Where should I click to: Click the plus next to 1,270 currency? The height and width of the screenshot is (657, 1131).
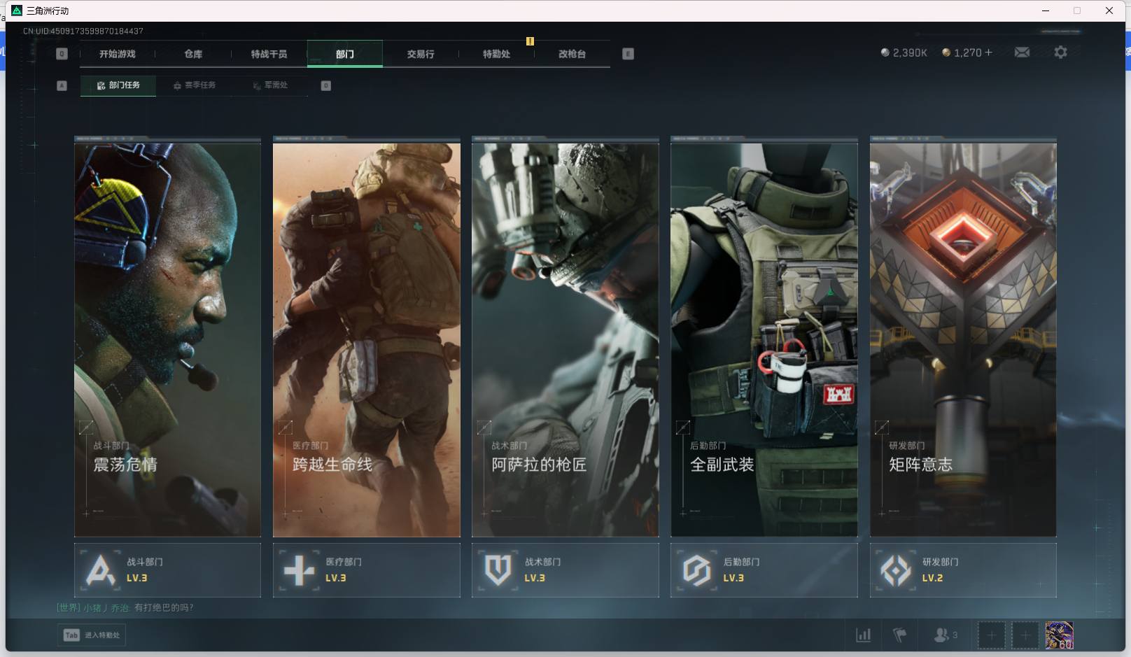click(988, 52)
